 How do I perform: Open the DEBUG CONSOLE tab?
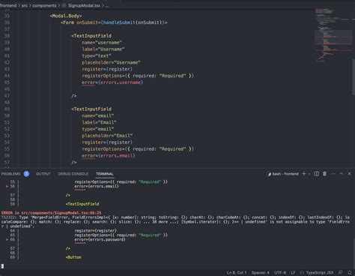pos(73,174)
